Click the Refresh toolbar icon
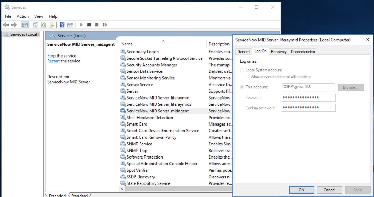Image resolution: width=374 pixels, height=197 pixels. (x=43, y=25)
